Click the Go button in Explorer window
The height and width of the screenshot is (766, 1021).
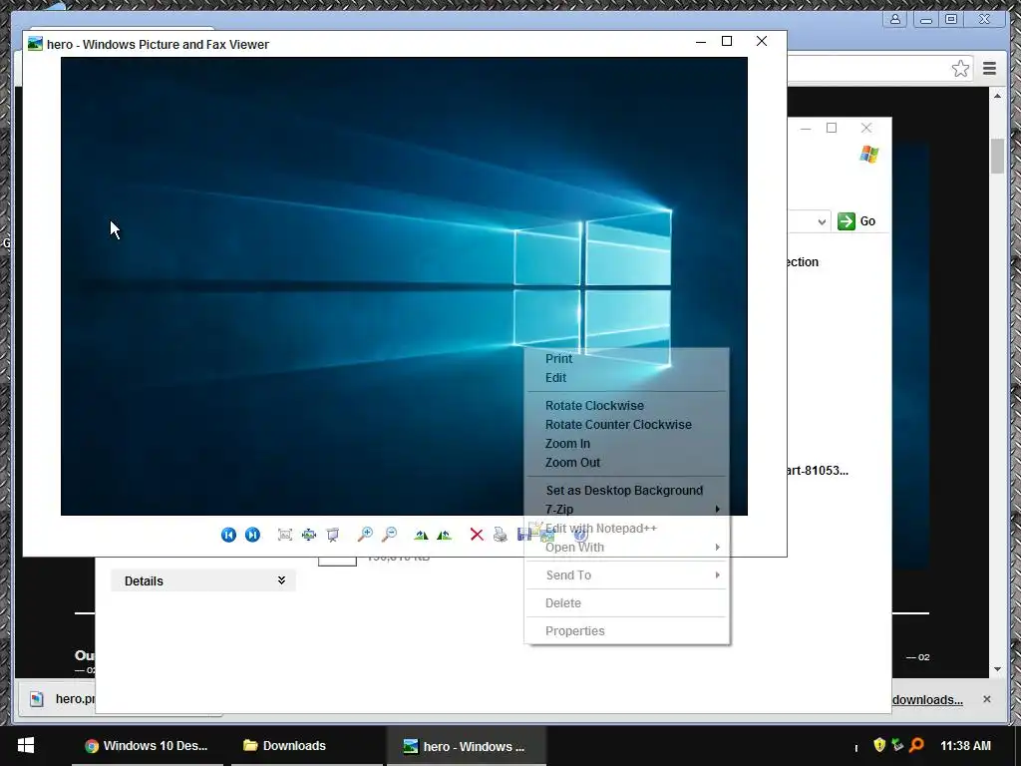pos(856,221)
